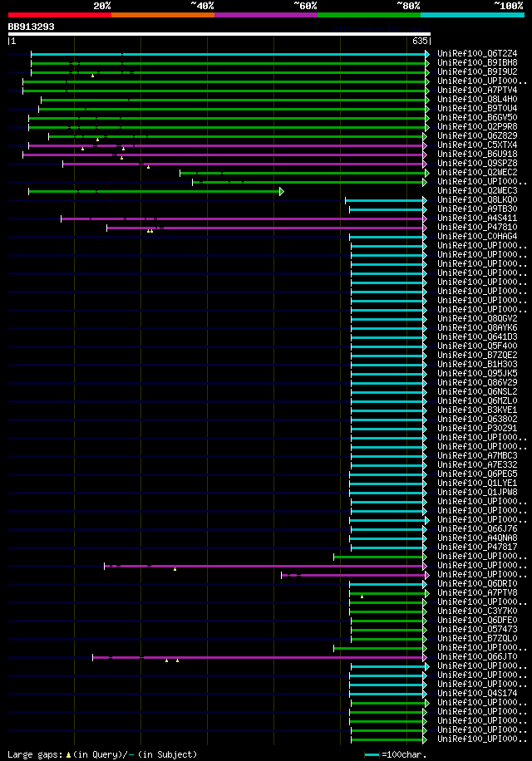Select the UniRef100_B3KVE1 label
The image size is (532, 761).
[x=477, y=410]
